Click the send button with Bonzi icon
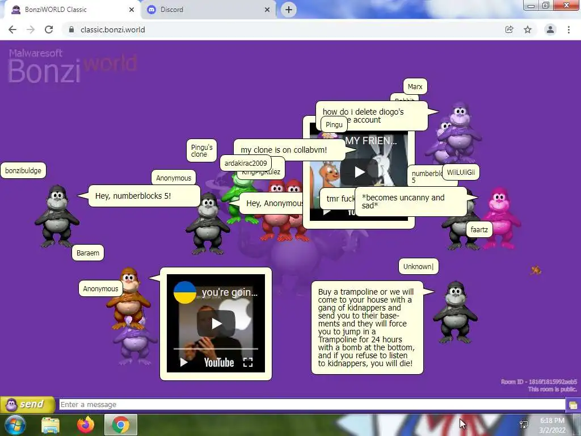 (27, 404)
